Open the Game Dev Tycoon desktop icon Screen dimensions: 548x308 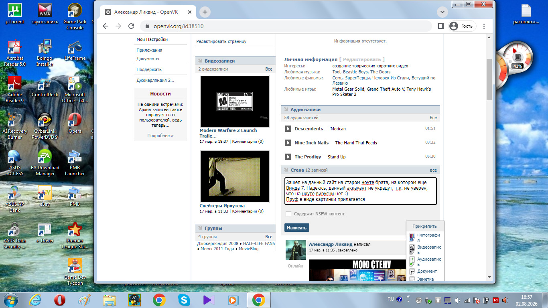coord(75,272)
